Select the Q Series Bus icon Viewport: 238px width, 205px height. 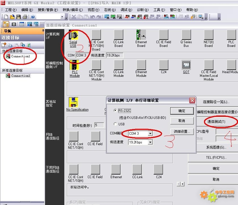click(186, 35)
